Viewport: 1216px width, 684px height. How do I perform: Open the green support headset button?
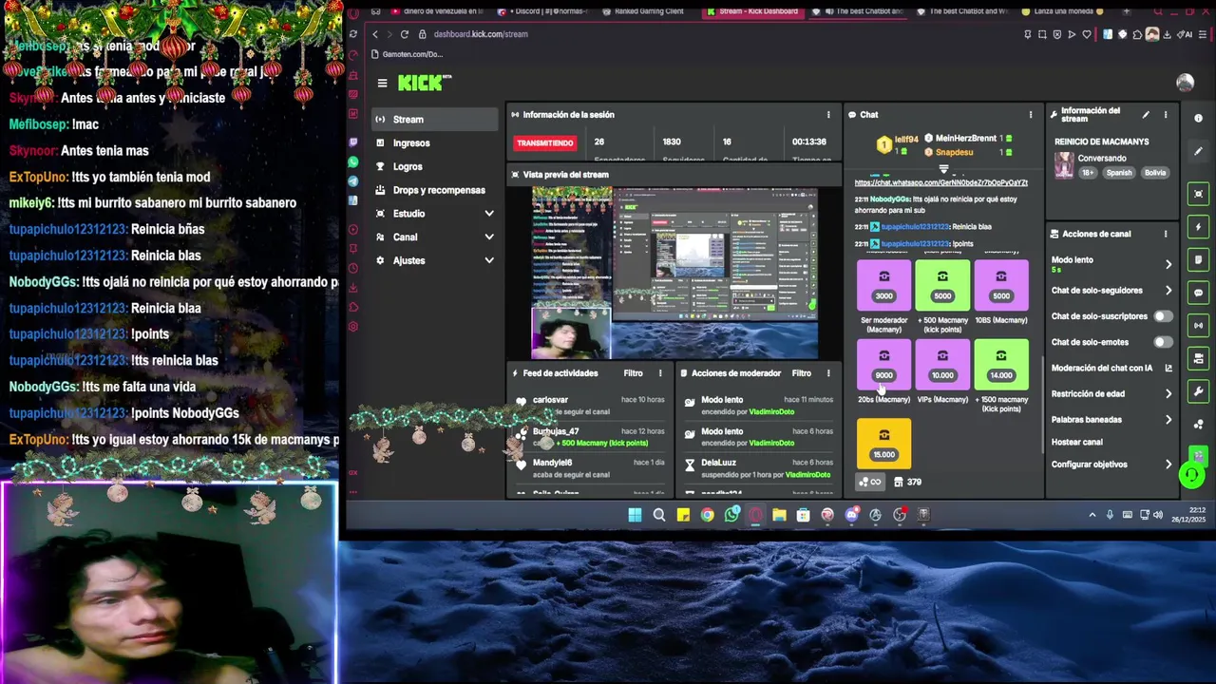tap(1191, 474)
